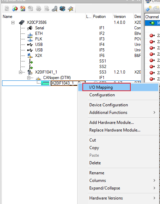Click the pencil edit toolbar icon
Image resolution: width=160 pixels, height=204 pixels.
pos(71,9)
